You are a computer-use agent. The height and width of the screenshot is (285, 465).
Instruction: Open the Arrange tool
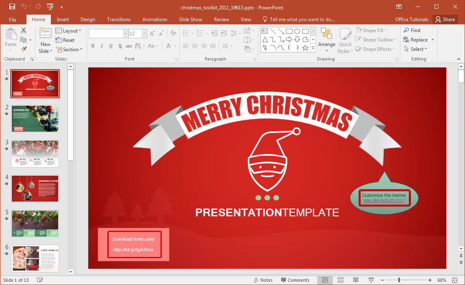click(326, 40)
